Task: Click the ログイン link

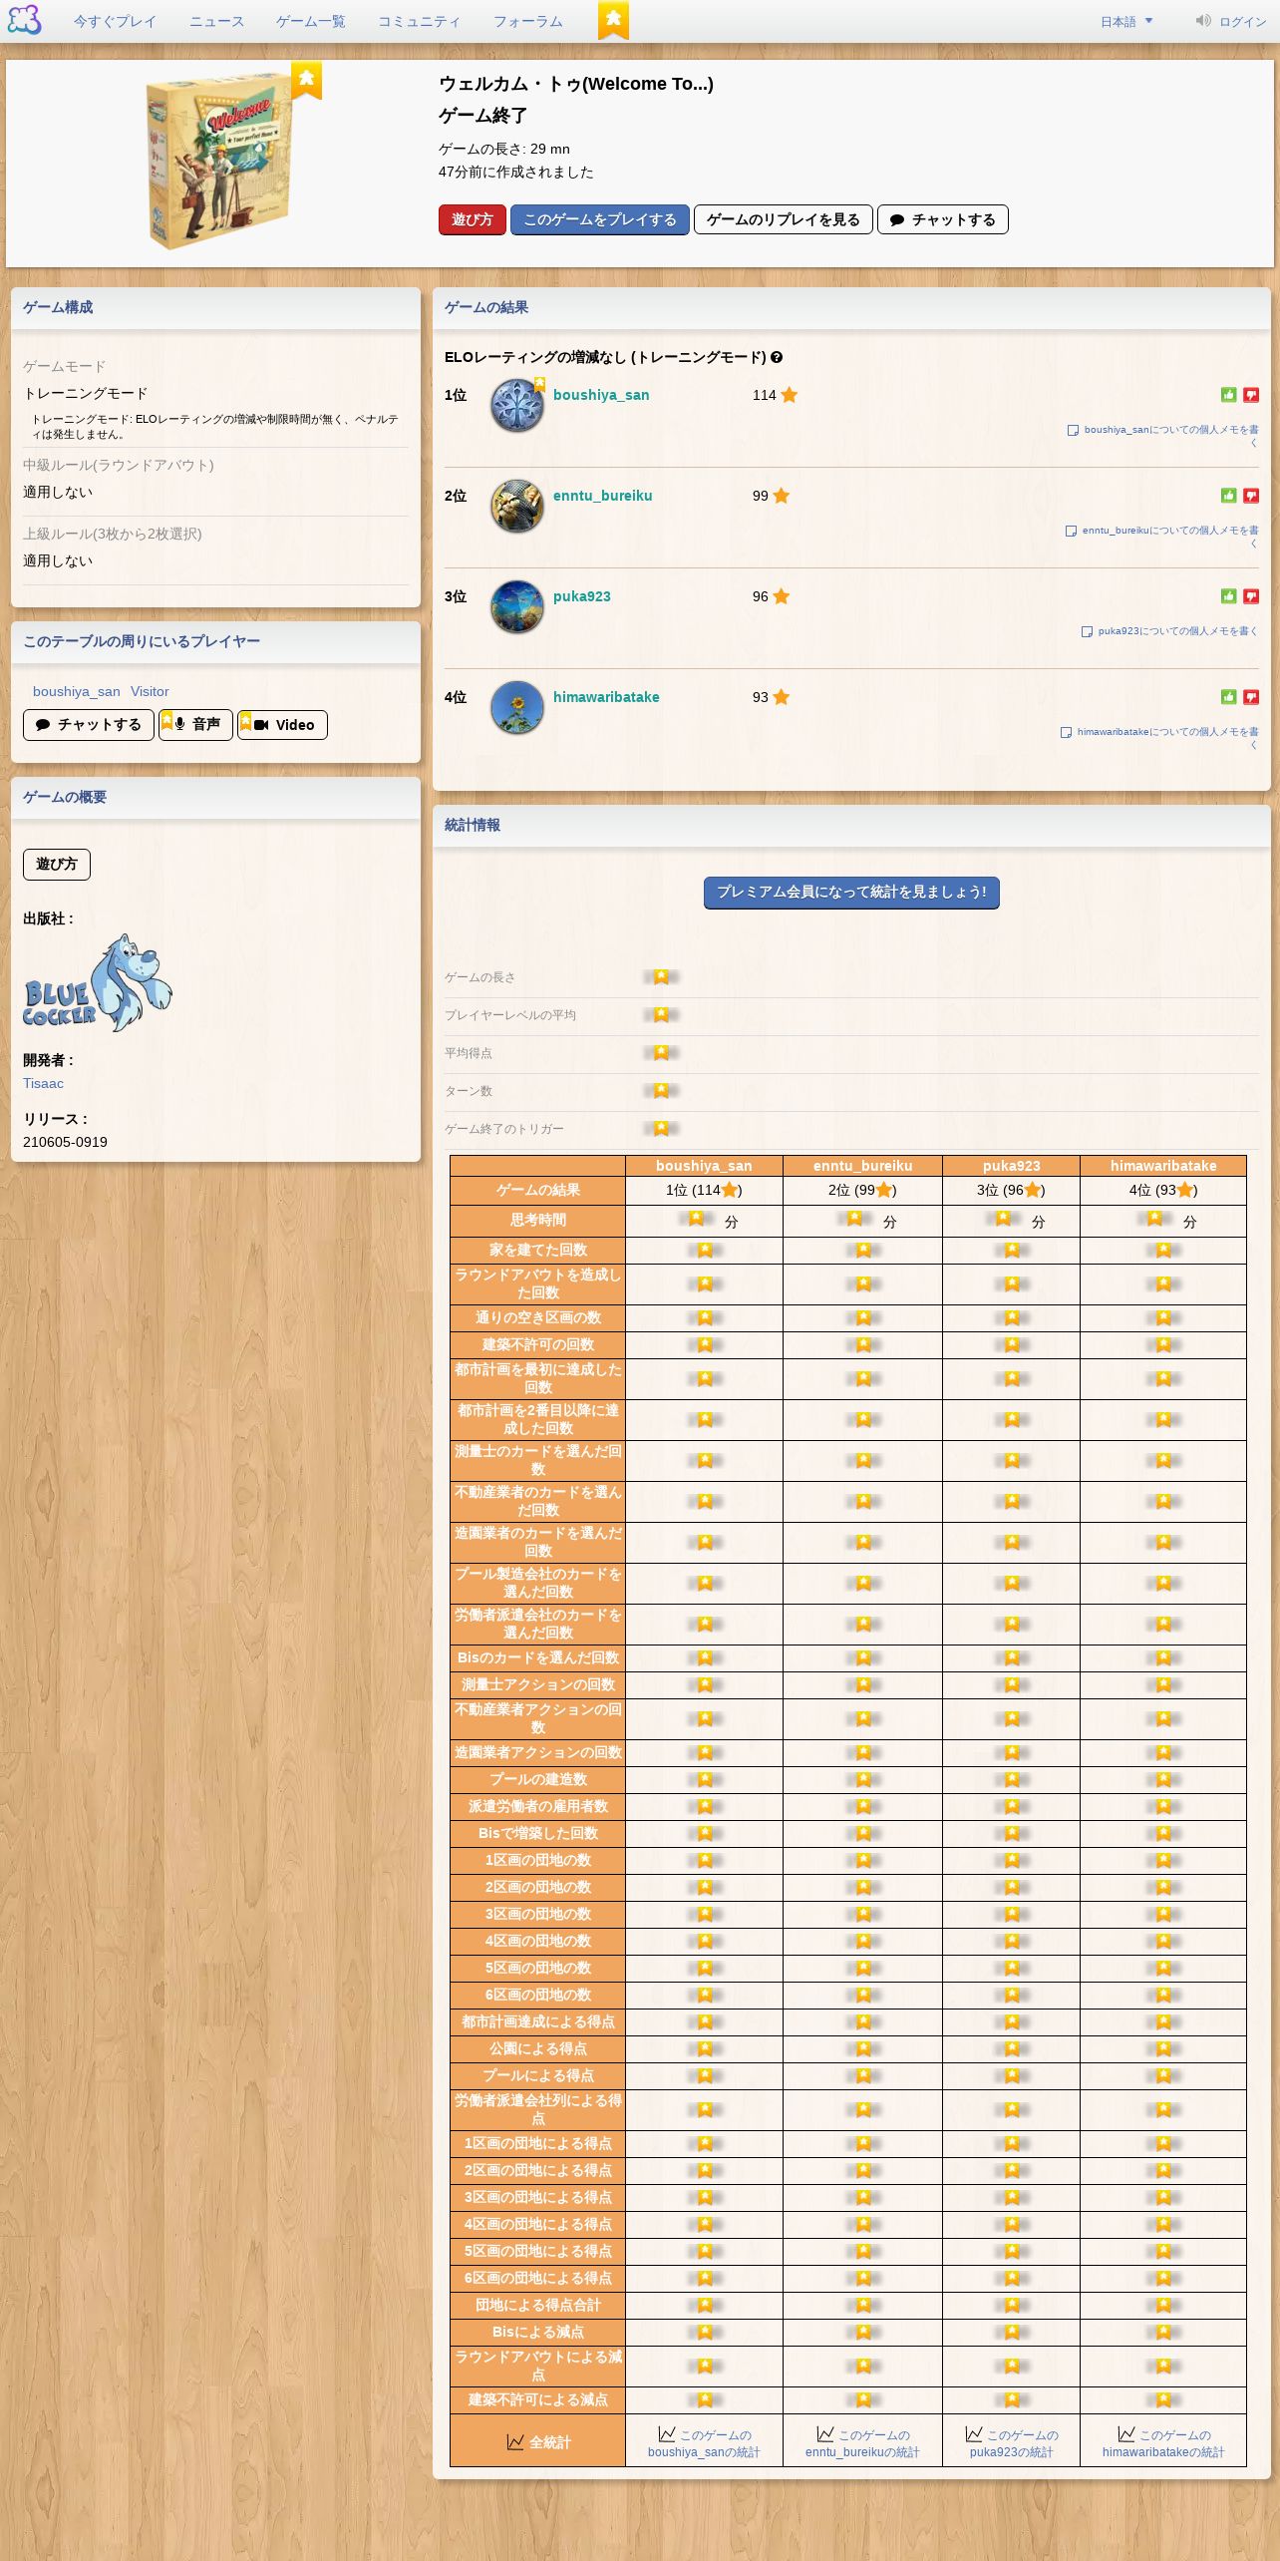Action: click(1242, 21)
